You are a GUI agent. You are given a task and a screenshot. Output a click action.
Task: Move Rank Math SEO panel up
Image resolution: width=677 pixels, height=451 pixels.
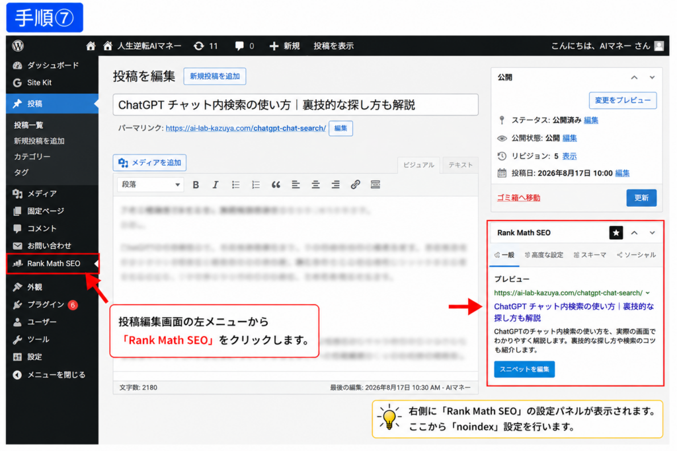pyautogui.click(x=634, y=233)
